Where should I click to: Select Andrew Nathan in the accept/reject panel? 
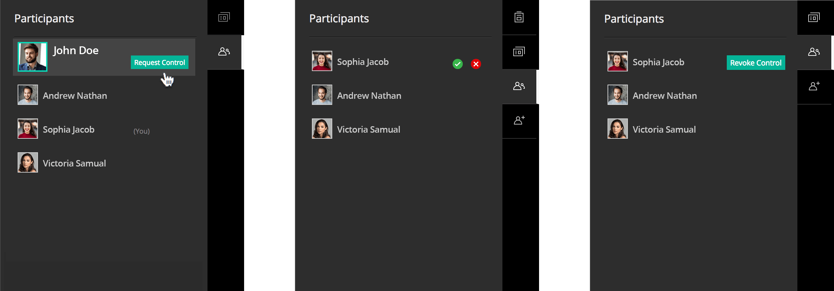point(369,95)
